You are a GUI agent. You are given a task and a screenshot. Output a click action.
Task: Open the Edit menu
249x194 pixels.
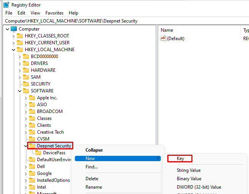click(x=21, y=13)
